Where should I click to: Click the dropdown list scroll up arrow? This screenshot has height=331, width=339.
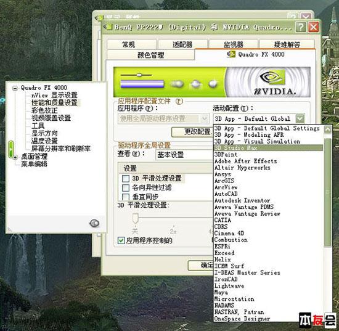point(328,129)
